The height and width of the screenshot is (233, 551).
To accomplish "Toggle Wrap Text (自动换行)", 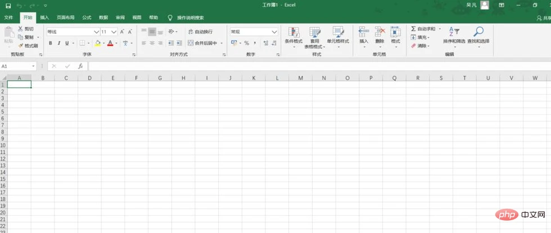I will [200, 32].
